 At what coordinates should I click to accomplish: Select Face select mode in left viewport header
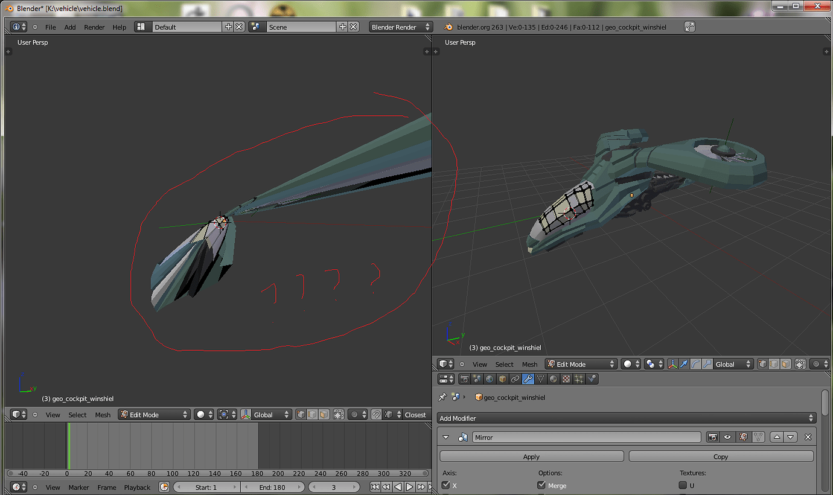(324, 415)
